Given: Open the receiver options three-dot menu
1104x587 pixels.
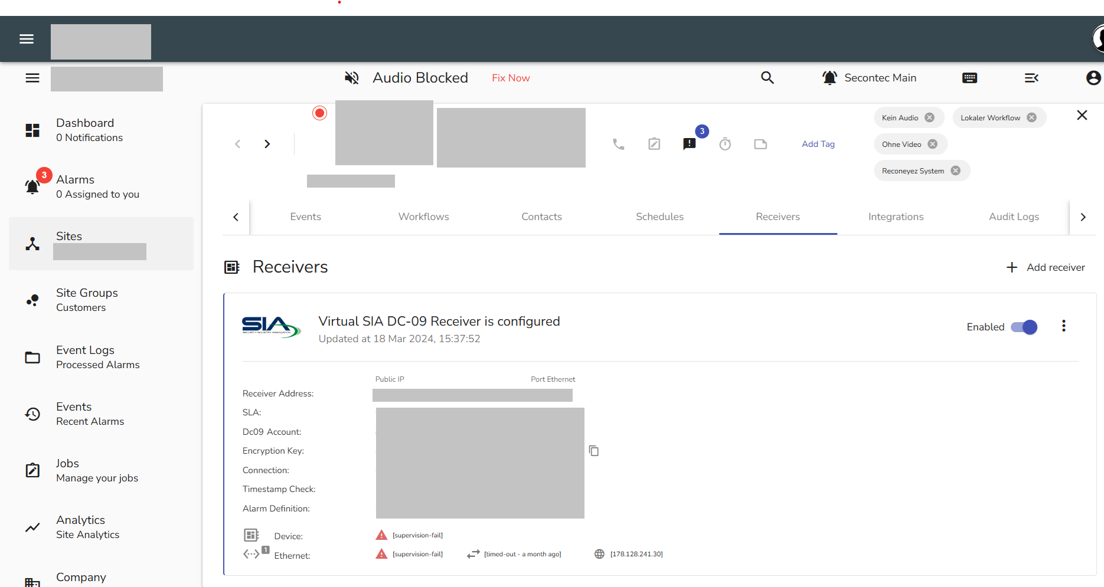Looking at the screenshot, I should click(x=1063, y=326).
